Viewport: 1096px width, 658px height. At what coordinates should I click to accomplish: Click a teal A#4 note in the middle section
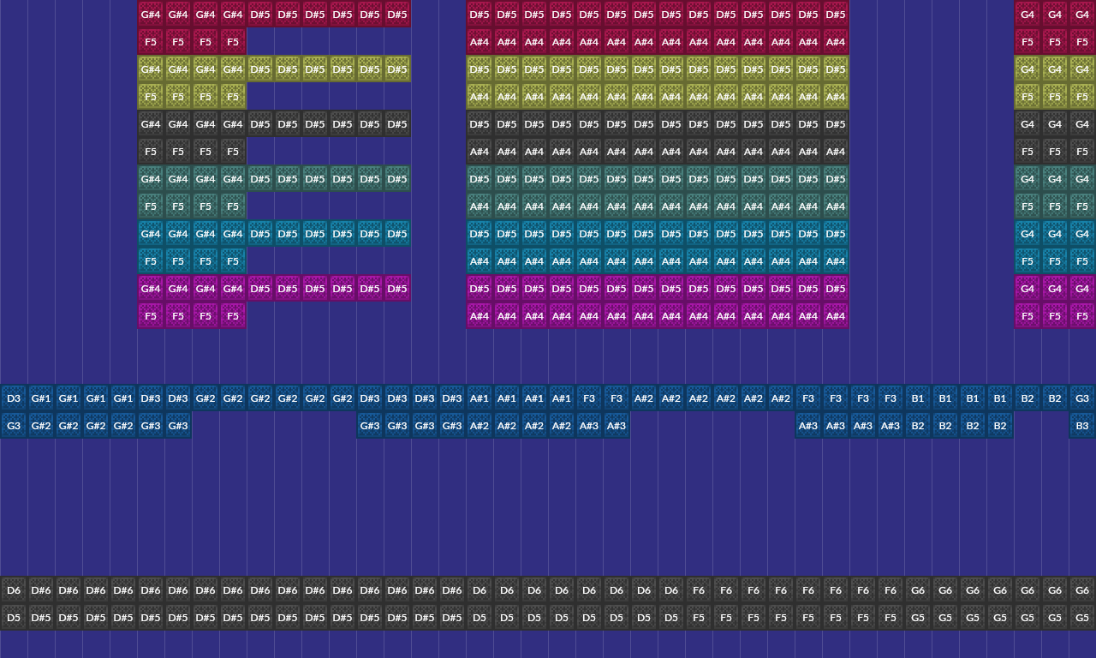pos(479,260)
